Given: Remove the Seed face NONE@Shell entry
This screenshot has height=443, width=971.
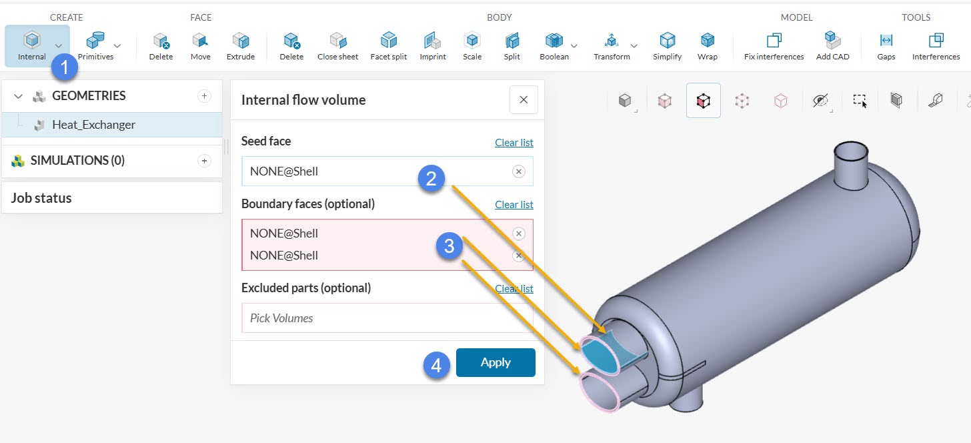Looking at the screenshot, I should tap(518, 171).
